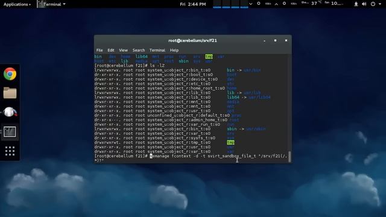Click 'system_u:object_r:tmp_t:s0' context text
The width and height of the screenshot is (386, 217).
(179, 142)
